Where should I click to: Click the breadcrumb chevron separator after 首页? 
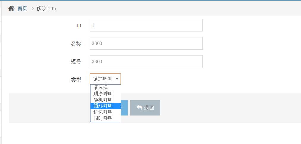pyautogui.click(x=33, y=9)
